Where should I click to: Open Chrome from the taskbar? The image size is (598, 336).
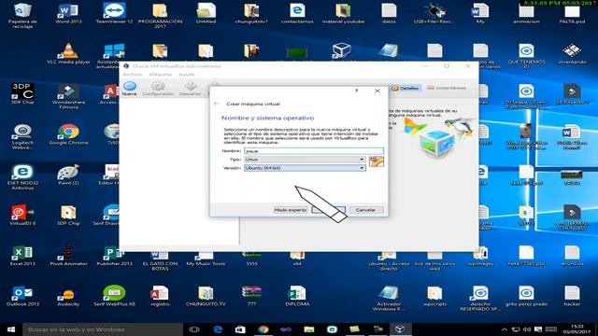click(263, 329)
